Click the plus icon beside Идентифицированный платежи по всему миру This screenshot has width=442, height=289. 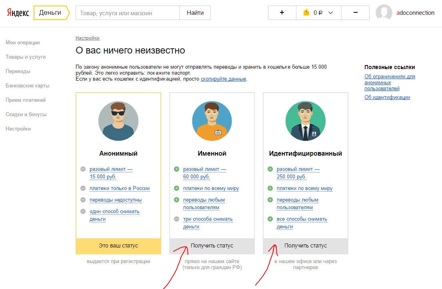tap(270, 188)
